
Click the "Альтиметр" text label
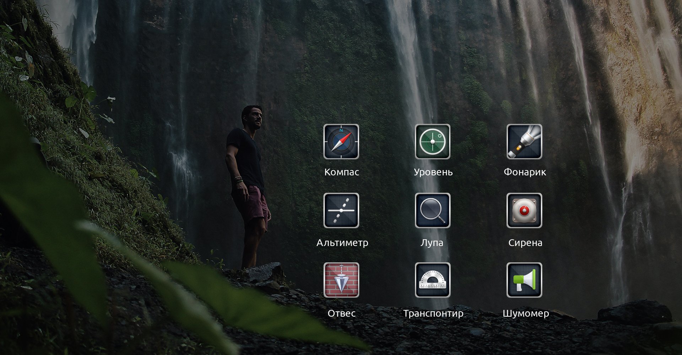(342, 243)
